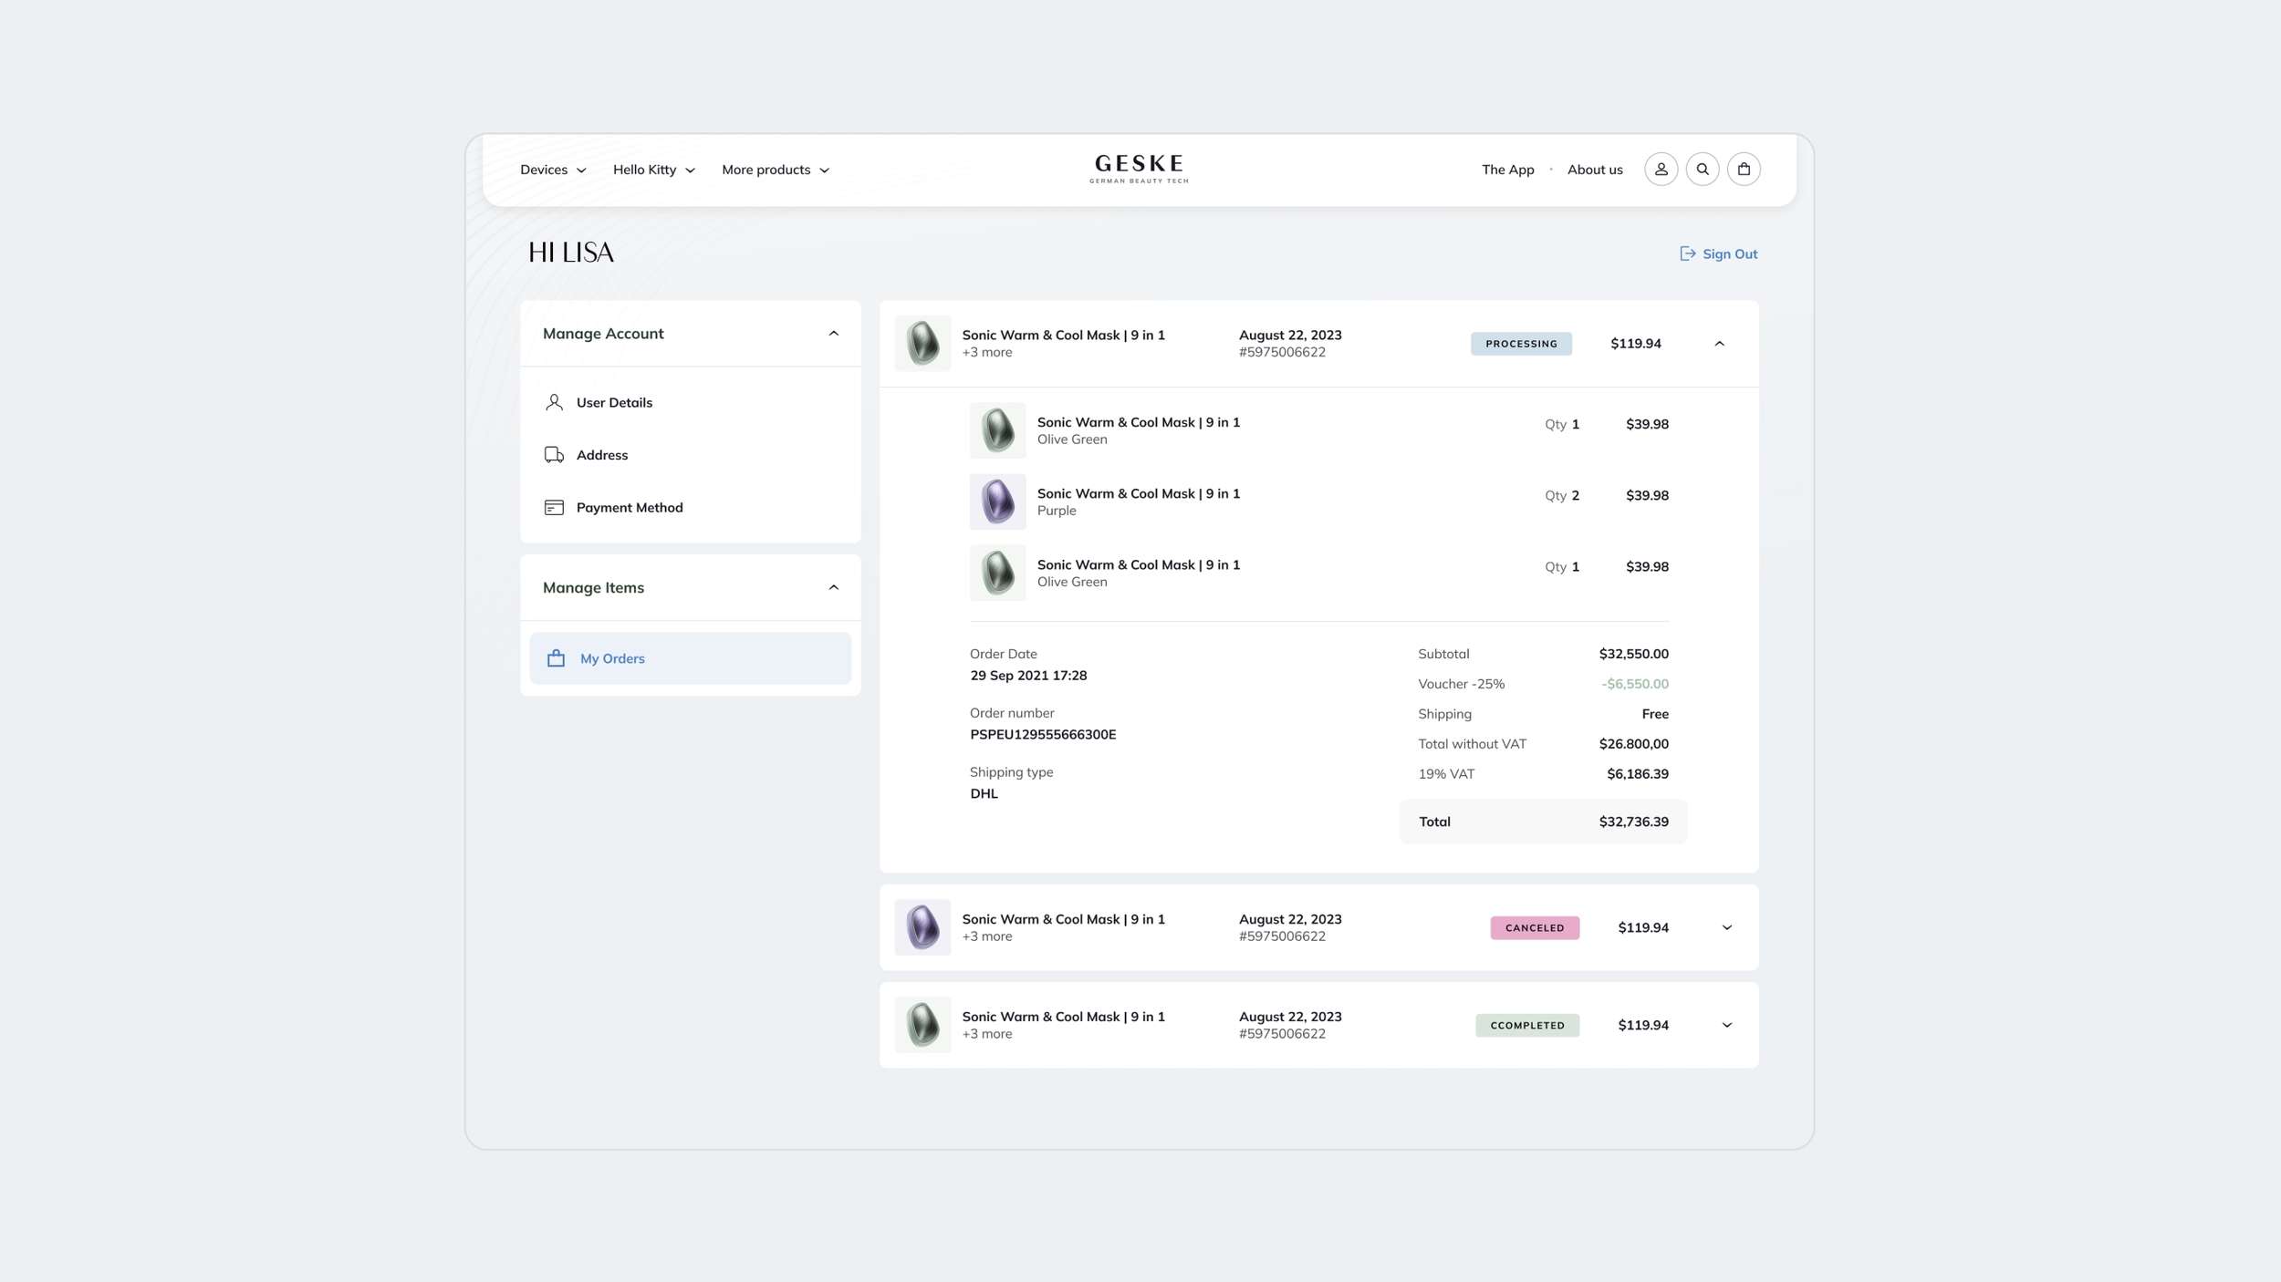Click the Subtotal amount $32,550.00
Viewport: 2281px width, 1282px height.
pos(1633,655)
